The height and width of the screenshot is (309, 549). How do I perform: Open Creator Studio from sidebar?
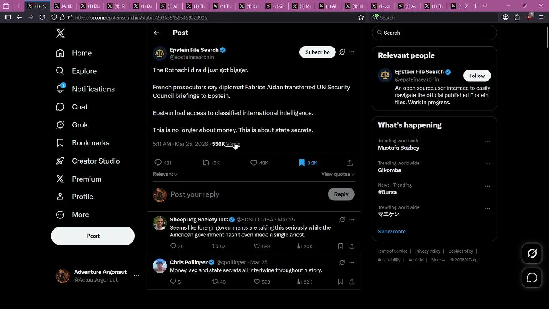pos(88,161)
